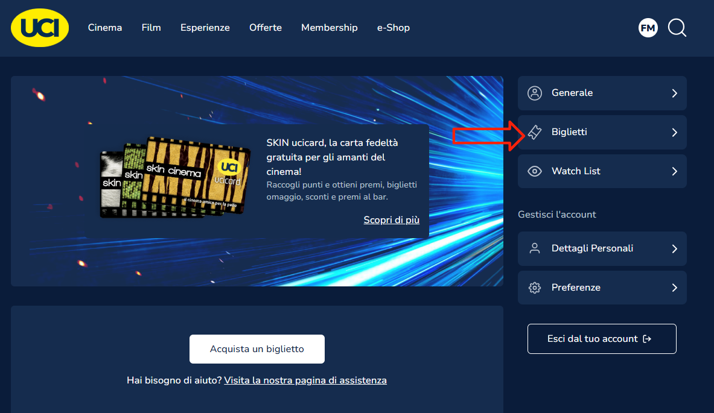
Task: Open the Offerte menu
Action: click(266, 28)
